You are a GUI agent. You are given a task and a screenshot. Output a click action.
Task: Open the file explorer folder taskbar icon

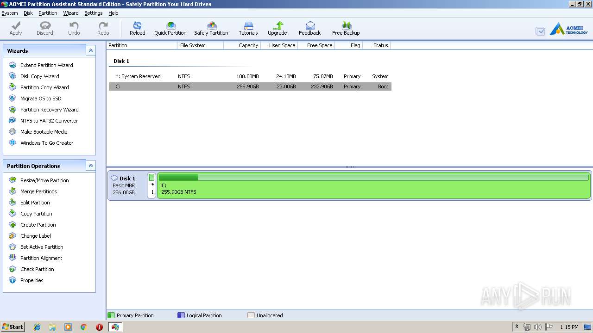52,327
